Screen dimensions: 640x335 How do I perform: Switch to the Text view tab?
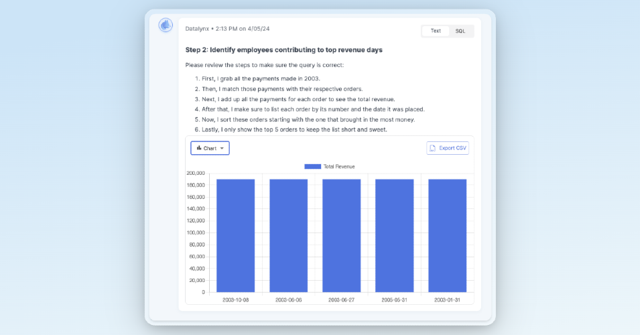click(436, 31)
